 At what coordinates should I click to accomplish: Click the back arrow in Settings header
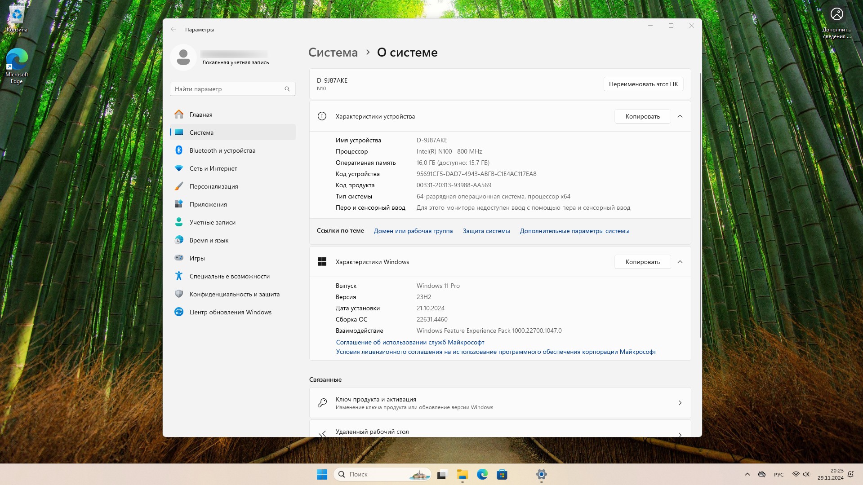tap(173, 30)
